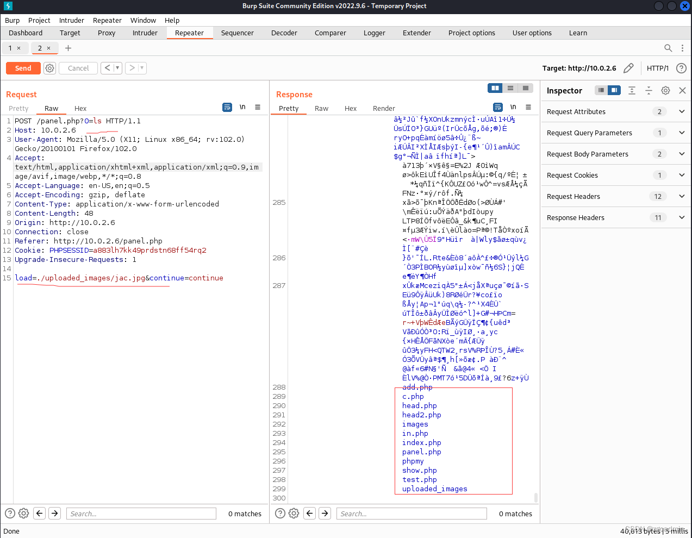Select the Request Pretty view
692x538 pixels.
point(18,108)
